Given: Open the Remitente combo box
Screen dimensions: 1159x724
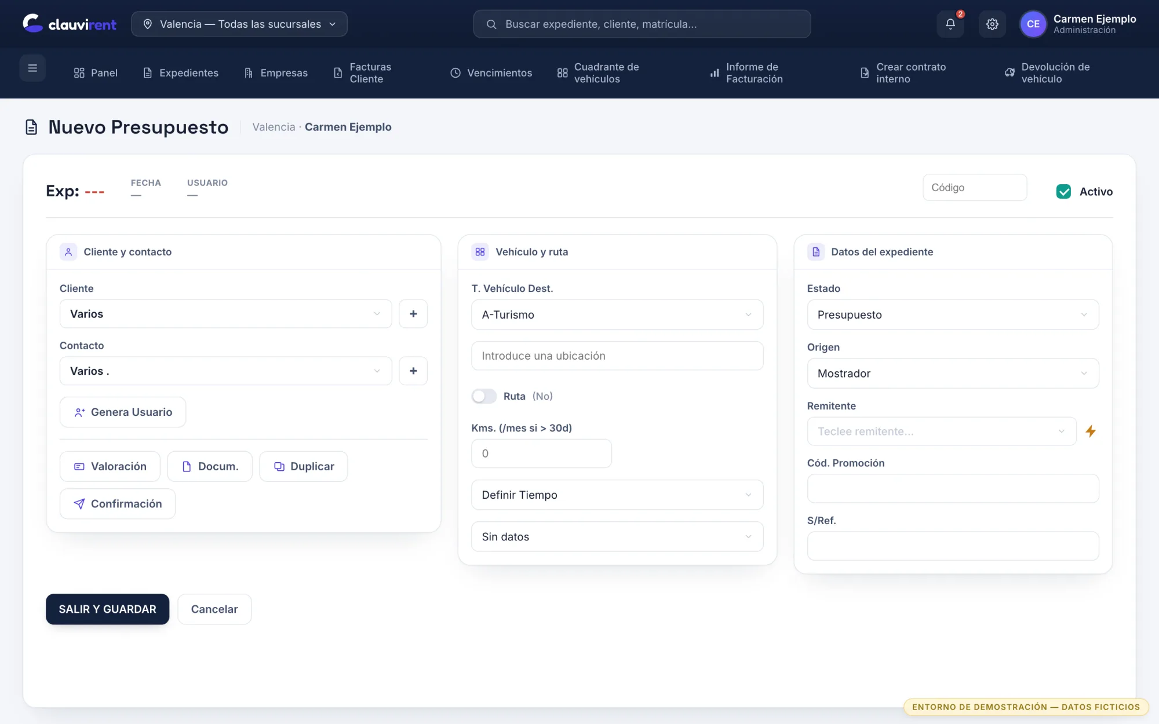Looking at the screenshot, I should coord(942,431).
